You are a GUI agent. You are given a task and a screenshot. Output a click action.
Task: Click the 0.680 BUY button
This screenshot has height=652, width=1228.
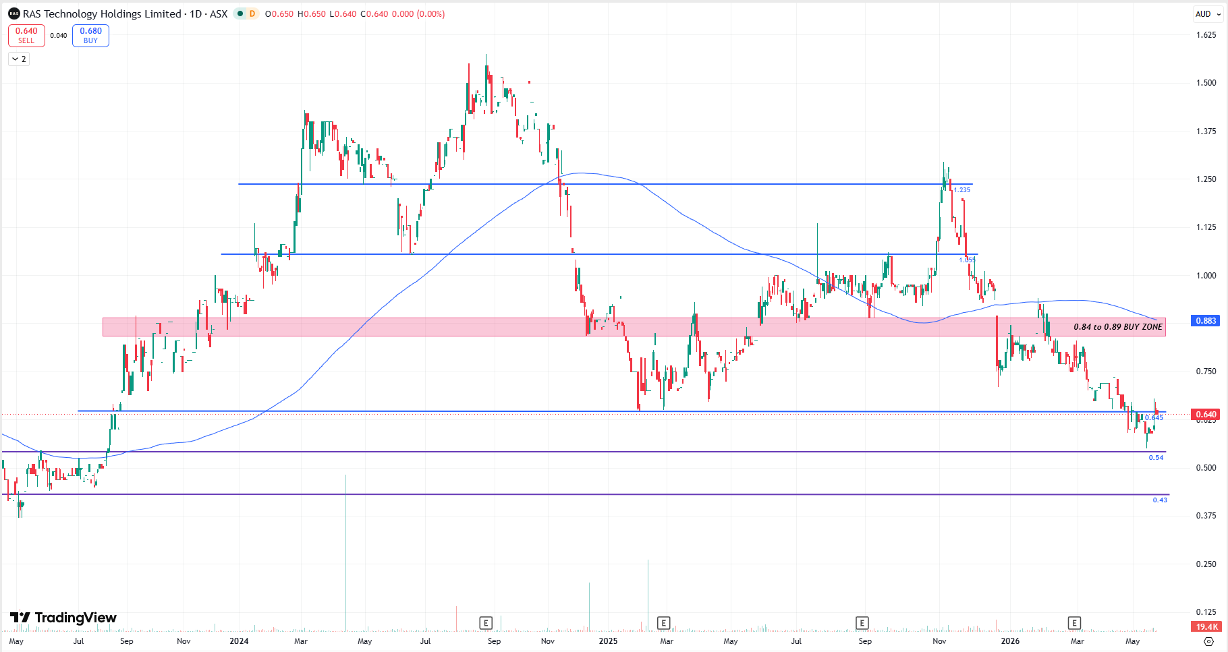tap(90, 35)
